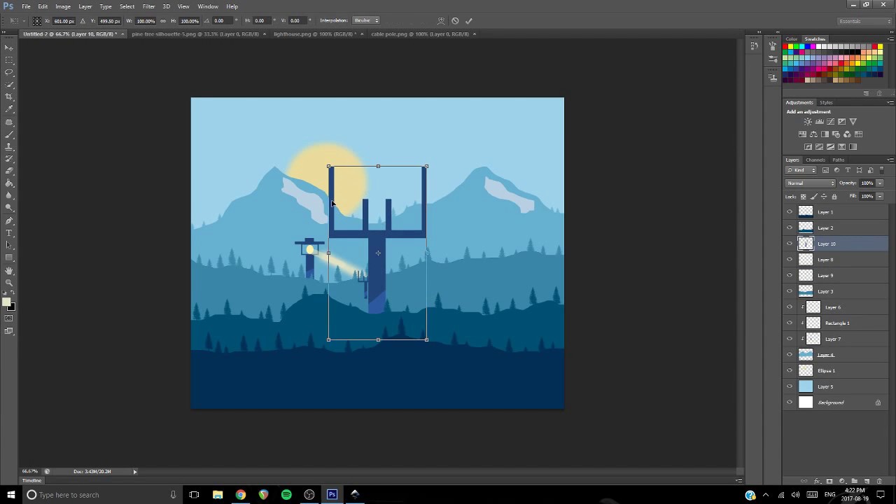Screen dimensions: 896x504
Task: Open the layer blend mode dropdown
Action: click(811, 183)
